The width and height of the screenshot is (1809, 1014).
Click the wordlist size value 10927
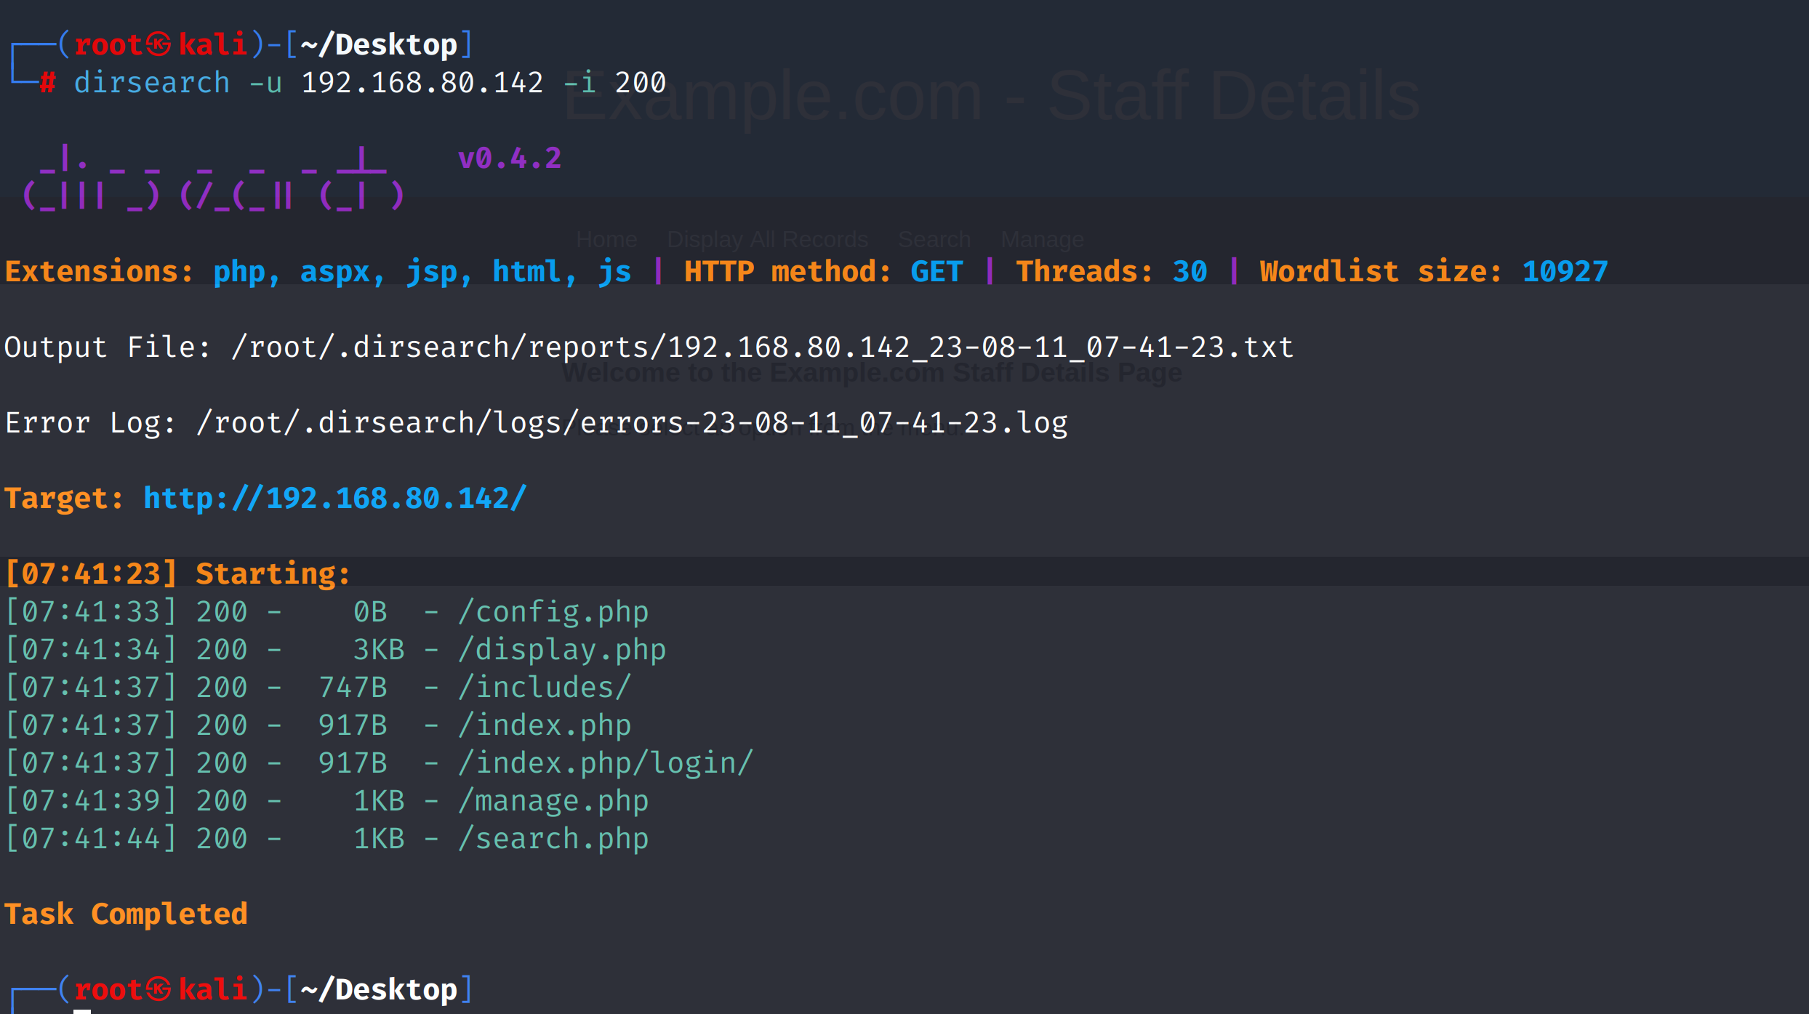point(1565,272)
